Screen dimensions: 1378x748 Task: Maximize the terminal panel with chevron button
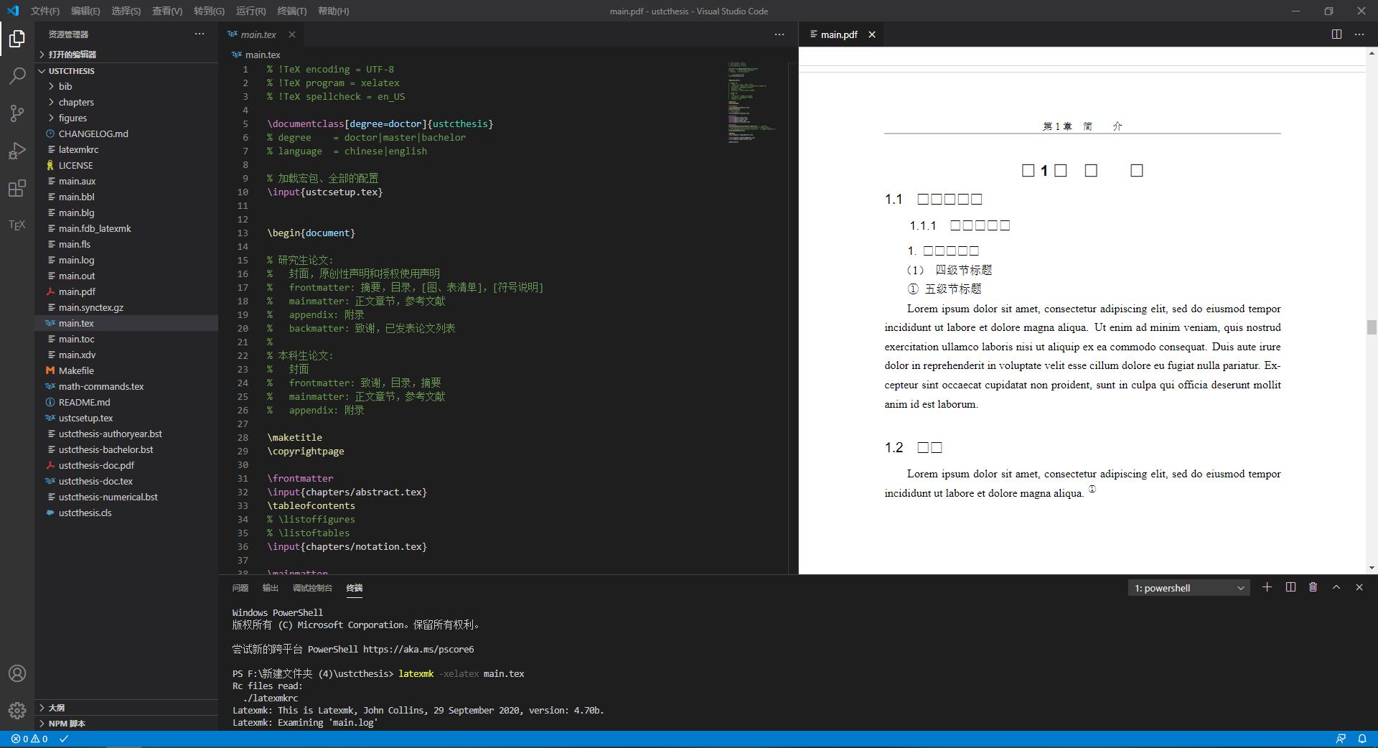pyautogui.click(x=1336, y=587)
